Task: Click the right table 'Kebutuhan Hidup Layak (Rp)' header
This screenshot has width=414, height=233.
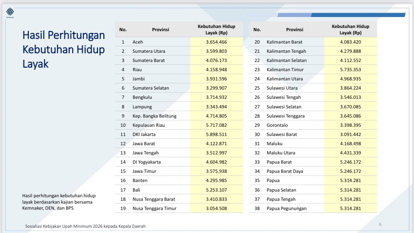Action: [x=350, y=29]
